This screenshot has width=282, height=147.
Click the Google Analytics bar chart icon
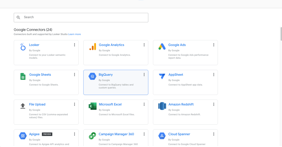[x=93, y=47]
